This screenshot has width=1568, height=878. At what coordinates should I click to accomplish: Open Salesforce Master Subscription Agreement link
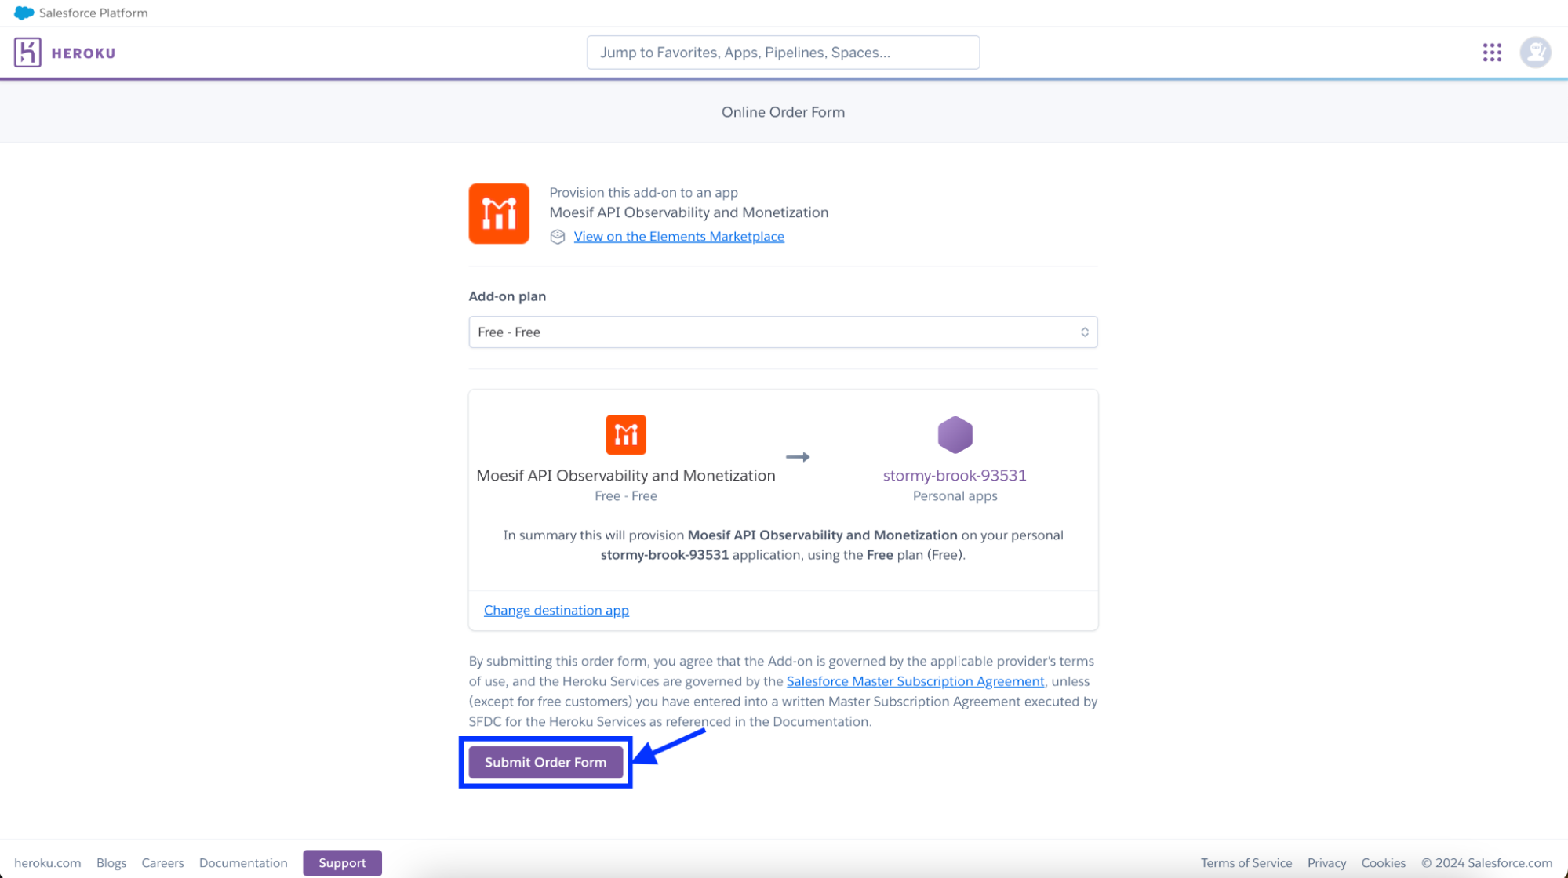click(x=915, y=681)
